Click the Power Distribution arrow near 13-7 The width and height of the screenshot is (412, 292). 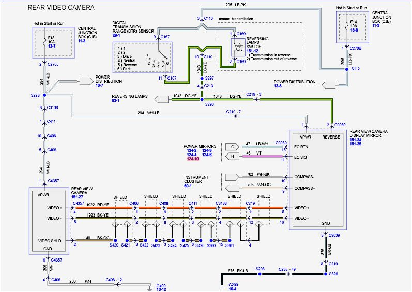point(86,81)
